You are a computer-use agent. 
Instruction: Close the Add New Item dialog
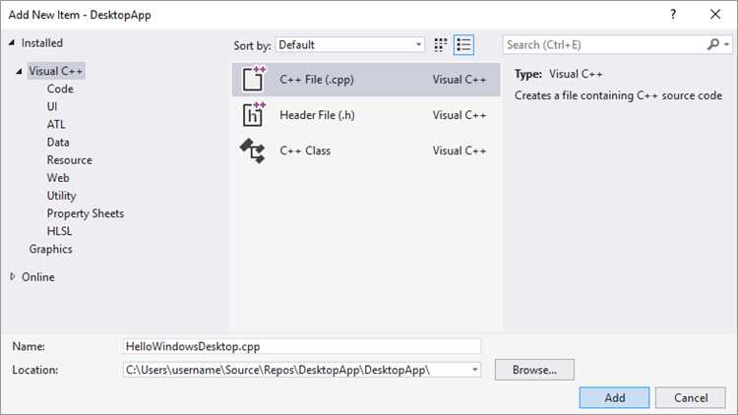pos(715,15)
